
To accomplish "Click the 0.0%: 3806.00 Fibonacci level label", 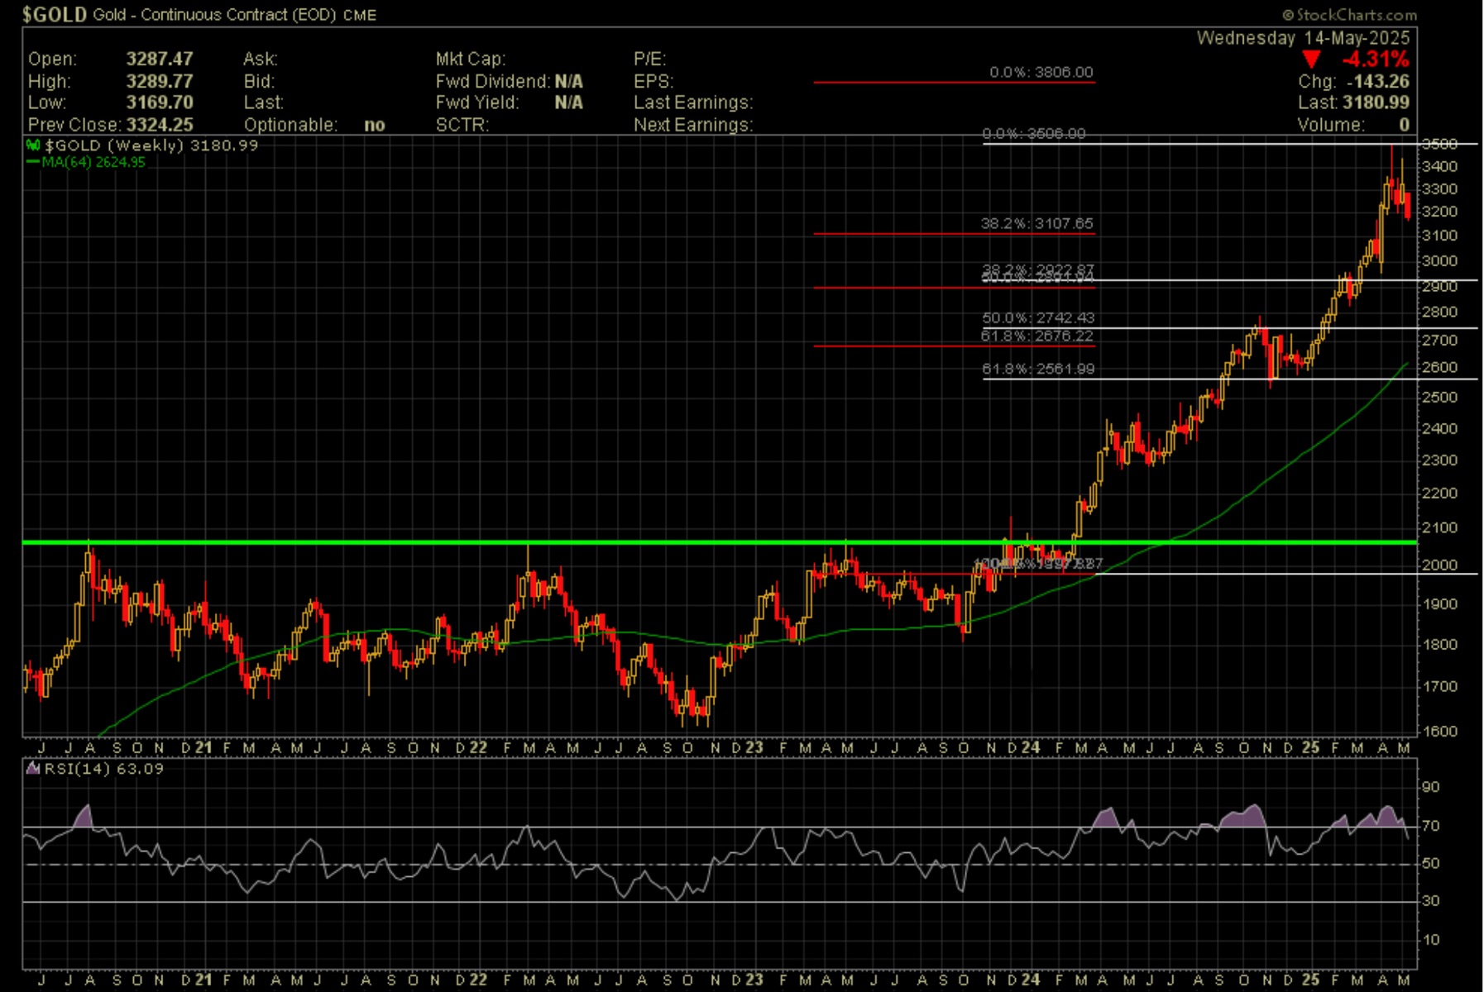I will (1041, 73).
